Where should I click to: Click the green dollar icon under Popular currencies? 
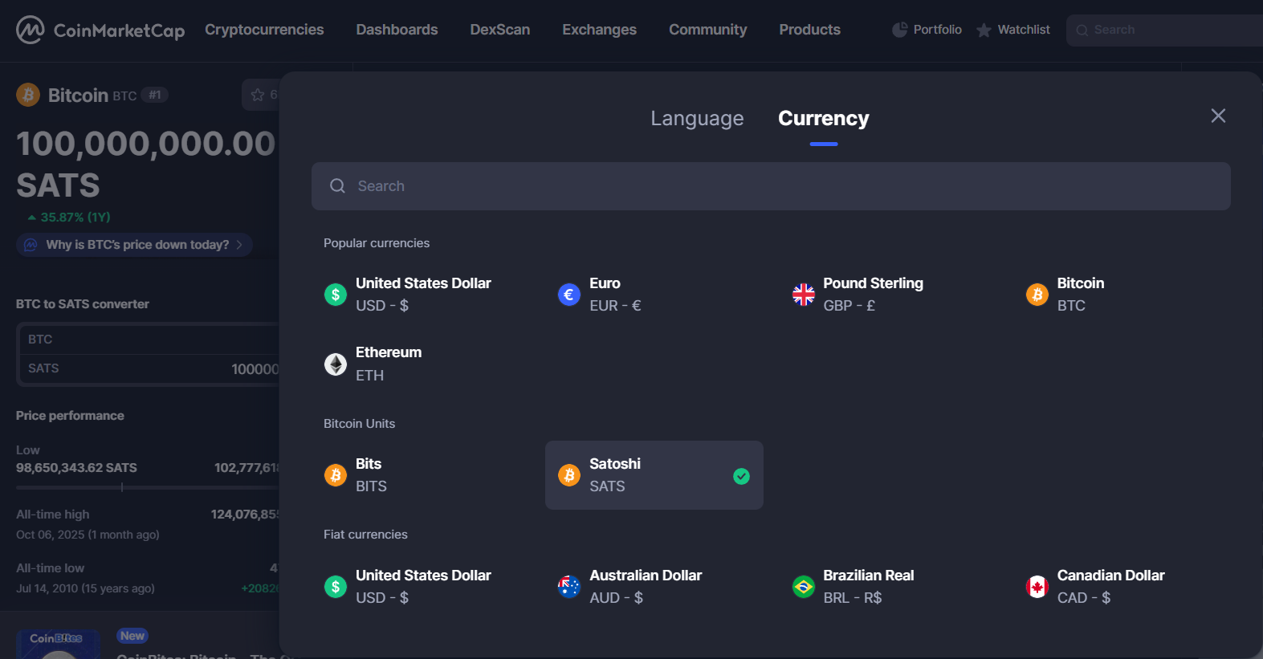pos(336,295)
